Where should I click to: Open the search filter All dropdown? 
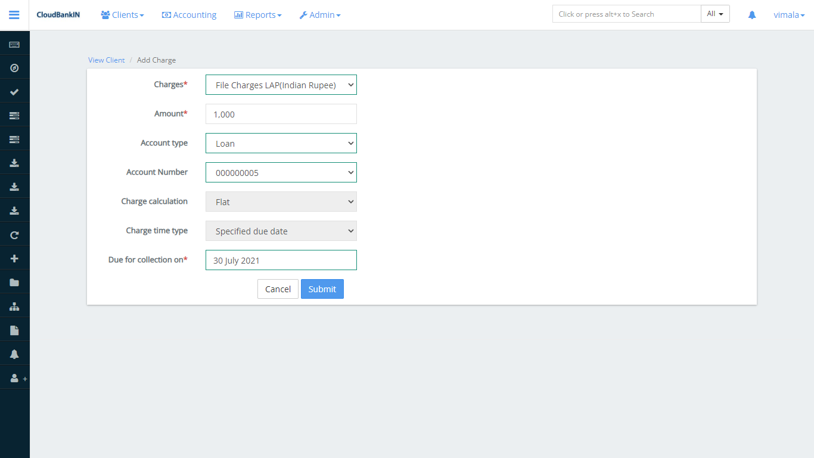click(x=715, y=14)
